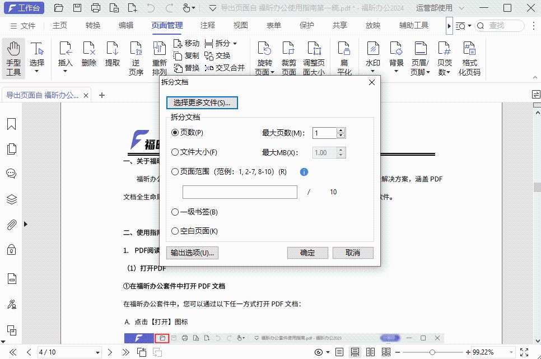Cancel the dialog with 取消 button
This screenshot has height=359, width=541.
[x=353, y=253]
